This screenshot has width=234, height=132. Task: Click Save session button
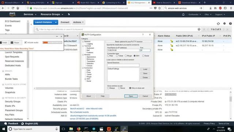[x=145, y=73]
